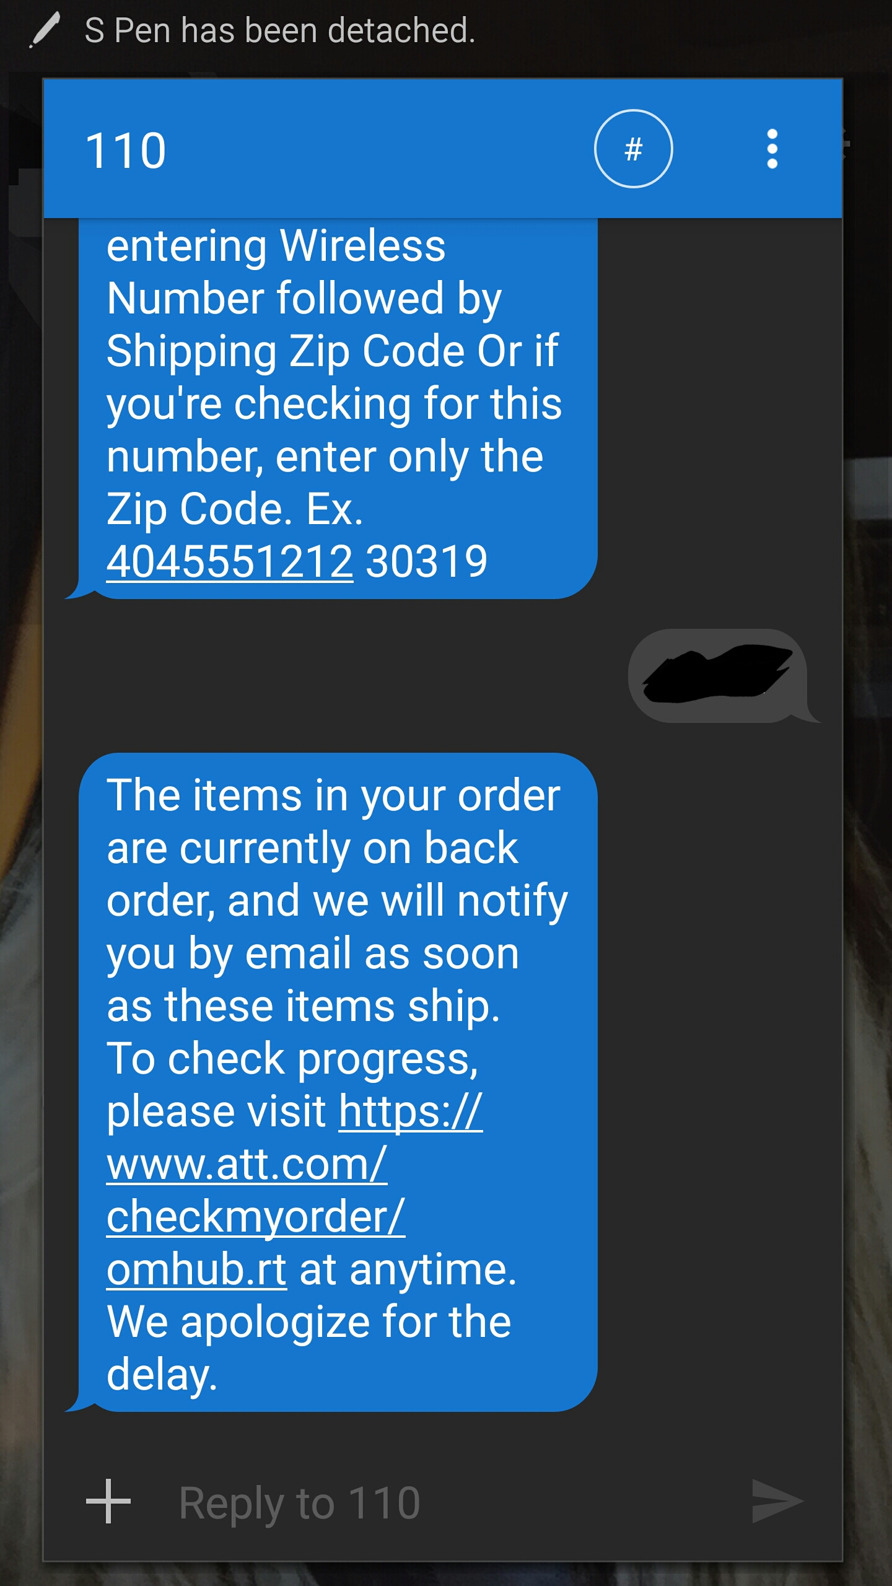Tap the checkmyorder/ link segment
Viewport: 892px width, 1586px height.
(256, 1217)
